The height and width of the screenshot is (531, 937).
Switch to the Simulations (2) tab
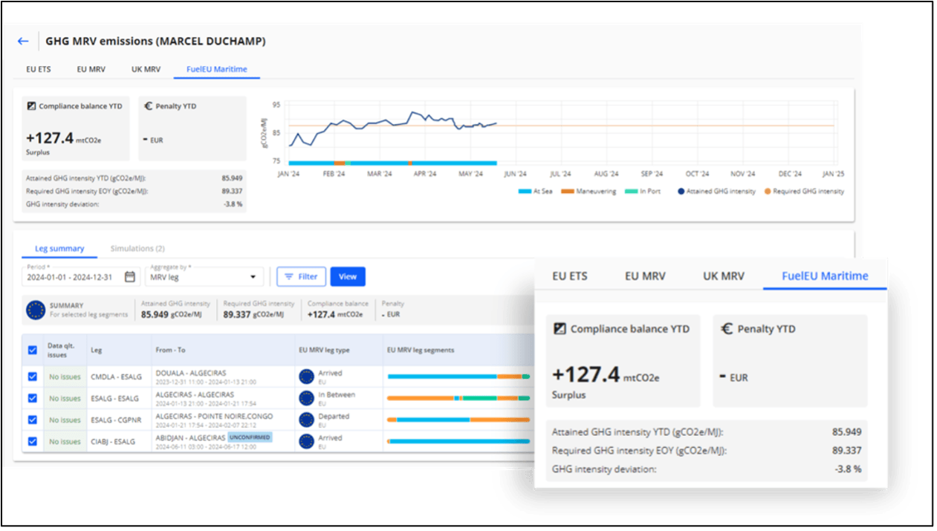pyautogui.click(x=137, y=249)
